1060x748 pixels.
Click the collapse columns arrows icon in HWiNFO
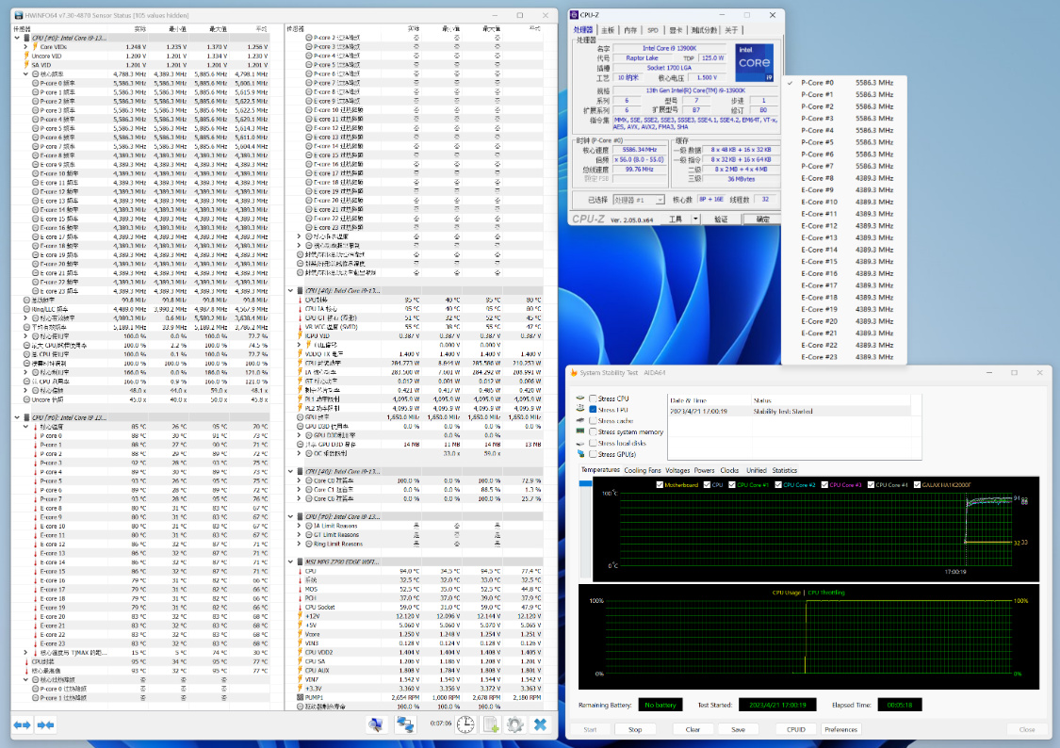coord(44,724)
